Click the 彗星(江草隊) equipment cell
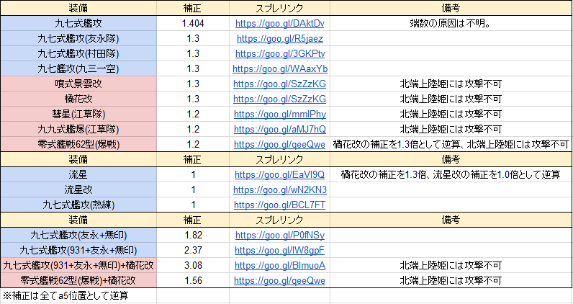573x304 pixels. pos(78,114)
